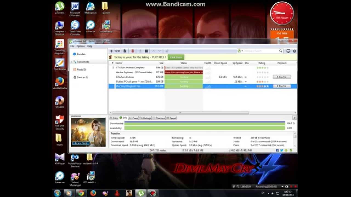Click the Start torrent toolbar icon
This screenshot has height=197, width=351.
pyautogui.click(x=140, y=51)
